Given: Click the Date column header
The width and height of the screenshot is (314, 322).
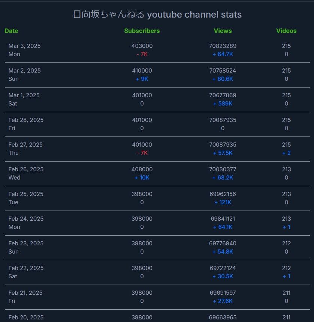Looking at the screenshot, I should tap(11, 31).
